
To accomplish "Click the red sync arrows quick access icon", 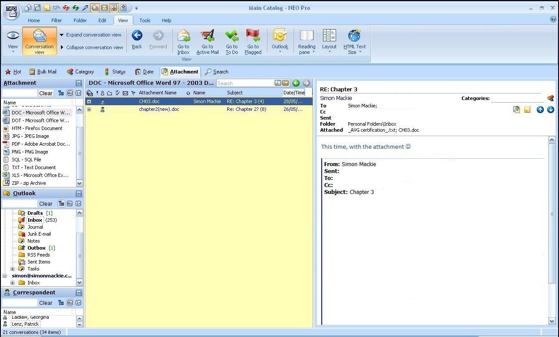I will click(66, 7).
